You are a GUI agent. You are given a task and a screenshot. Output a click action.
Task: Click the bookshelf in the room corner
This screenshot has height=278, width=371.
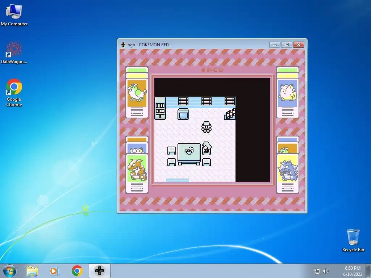tap(160, 108)
